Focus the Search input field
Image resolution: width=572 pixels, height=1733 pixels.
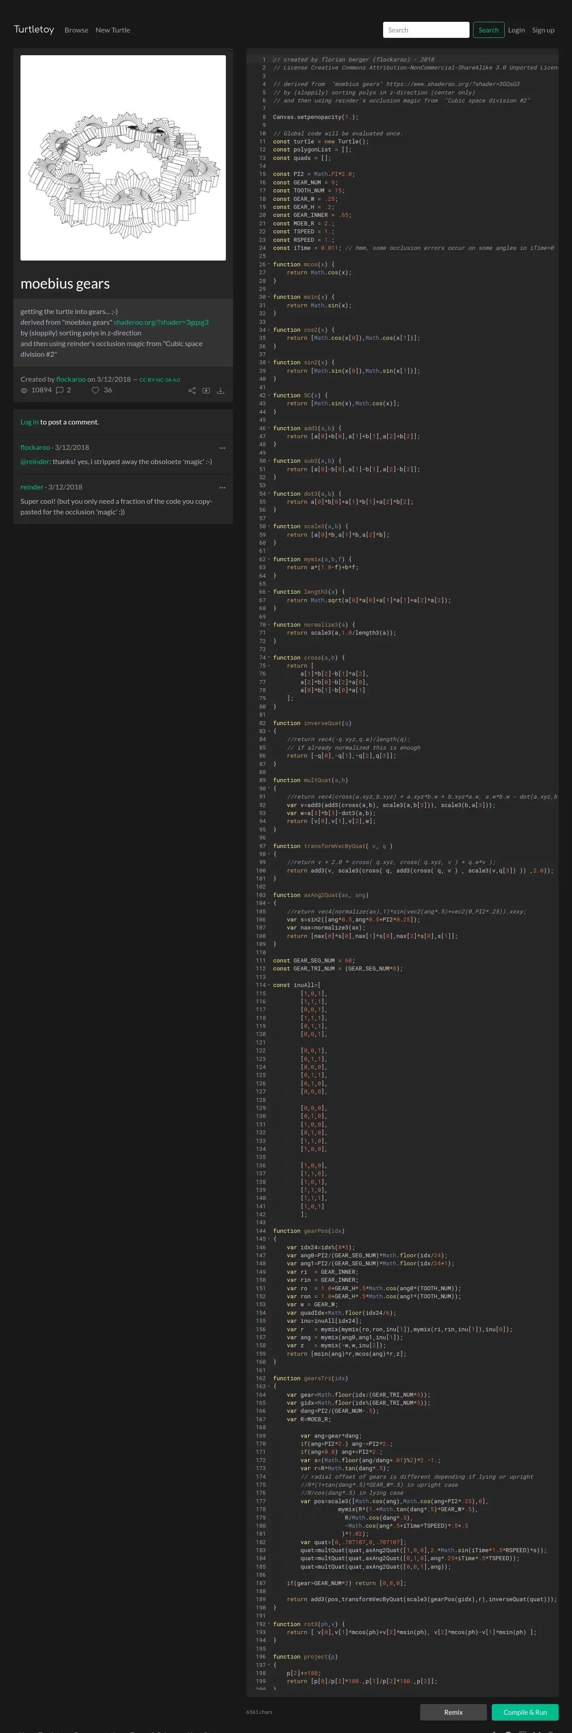(x=426, y=30)
